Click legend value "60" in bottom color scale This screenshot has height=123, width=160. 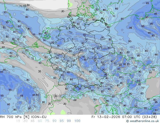[40, 121]
